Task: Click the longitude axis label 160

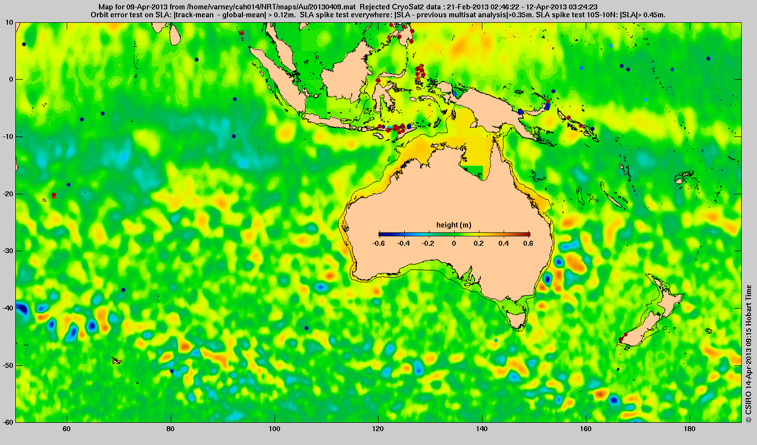Action: click(586, 429)
